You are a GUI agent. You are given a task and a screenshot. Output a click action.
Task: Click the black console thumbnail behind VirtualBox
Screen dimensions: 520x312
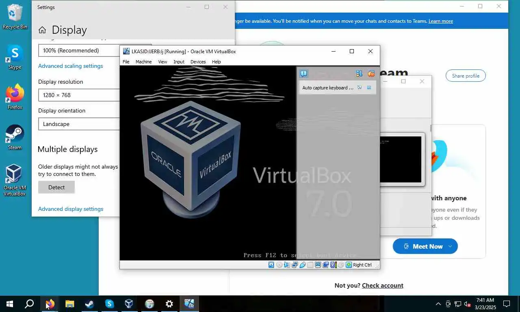click(x=401, y=159)
